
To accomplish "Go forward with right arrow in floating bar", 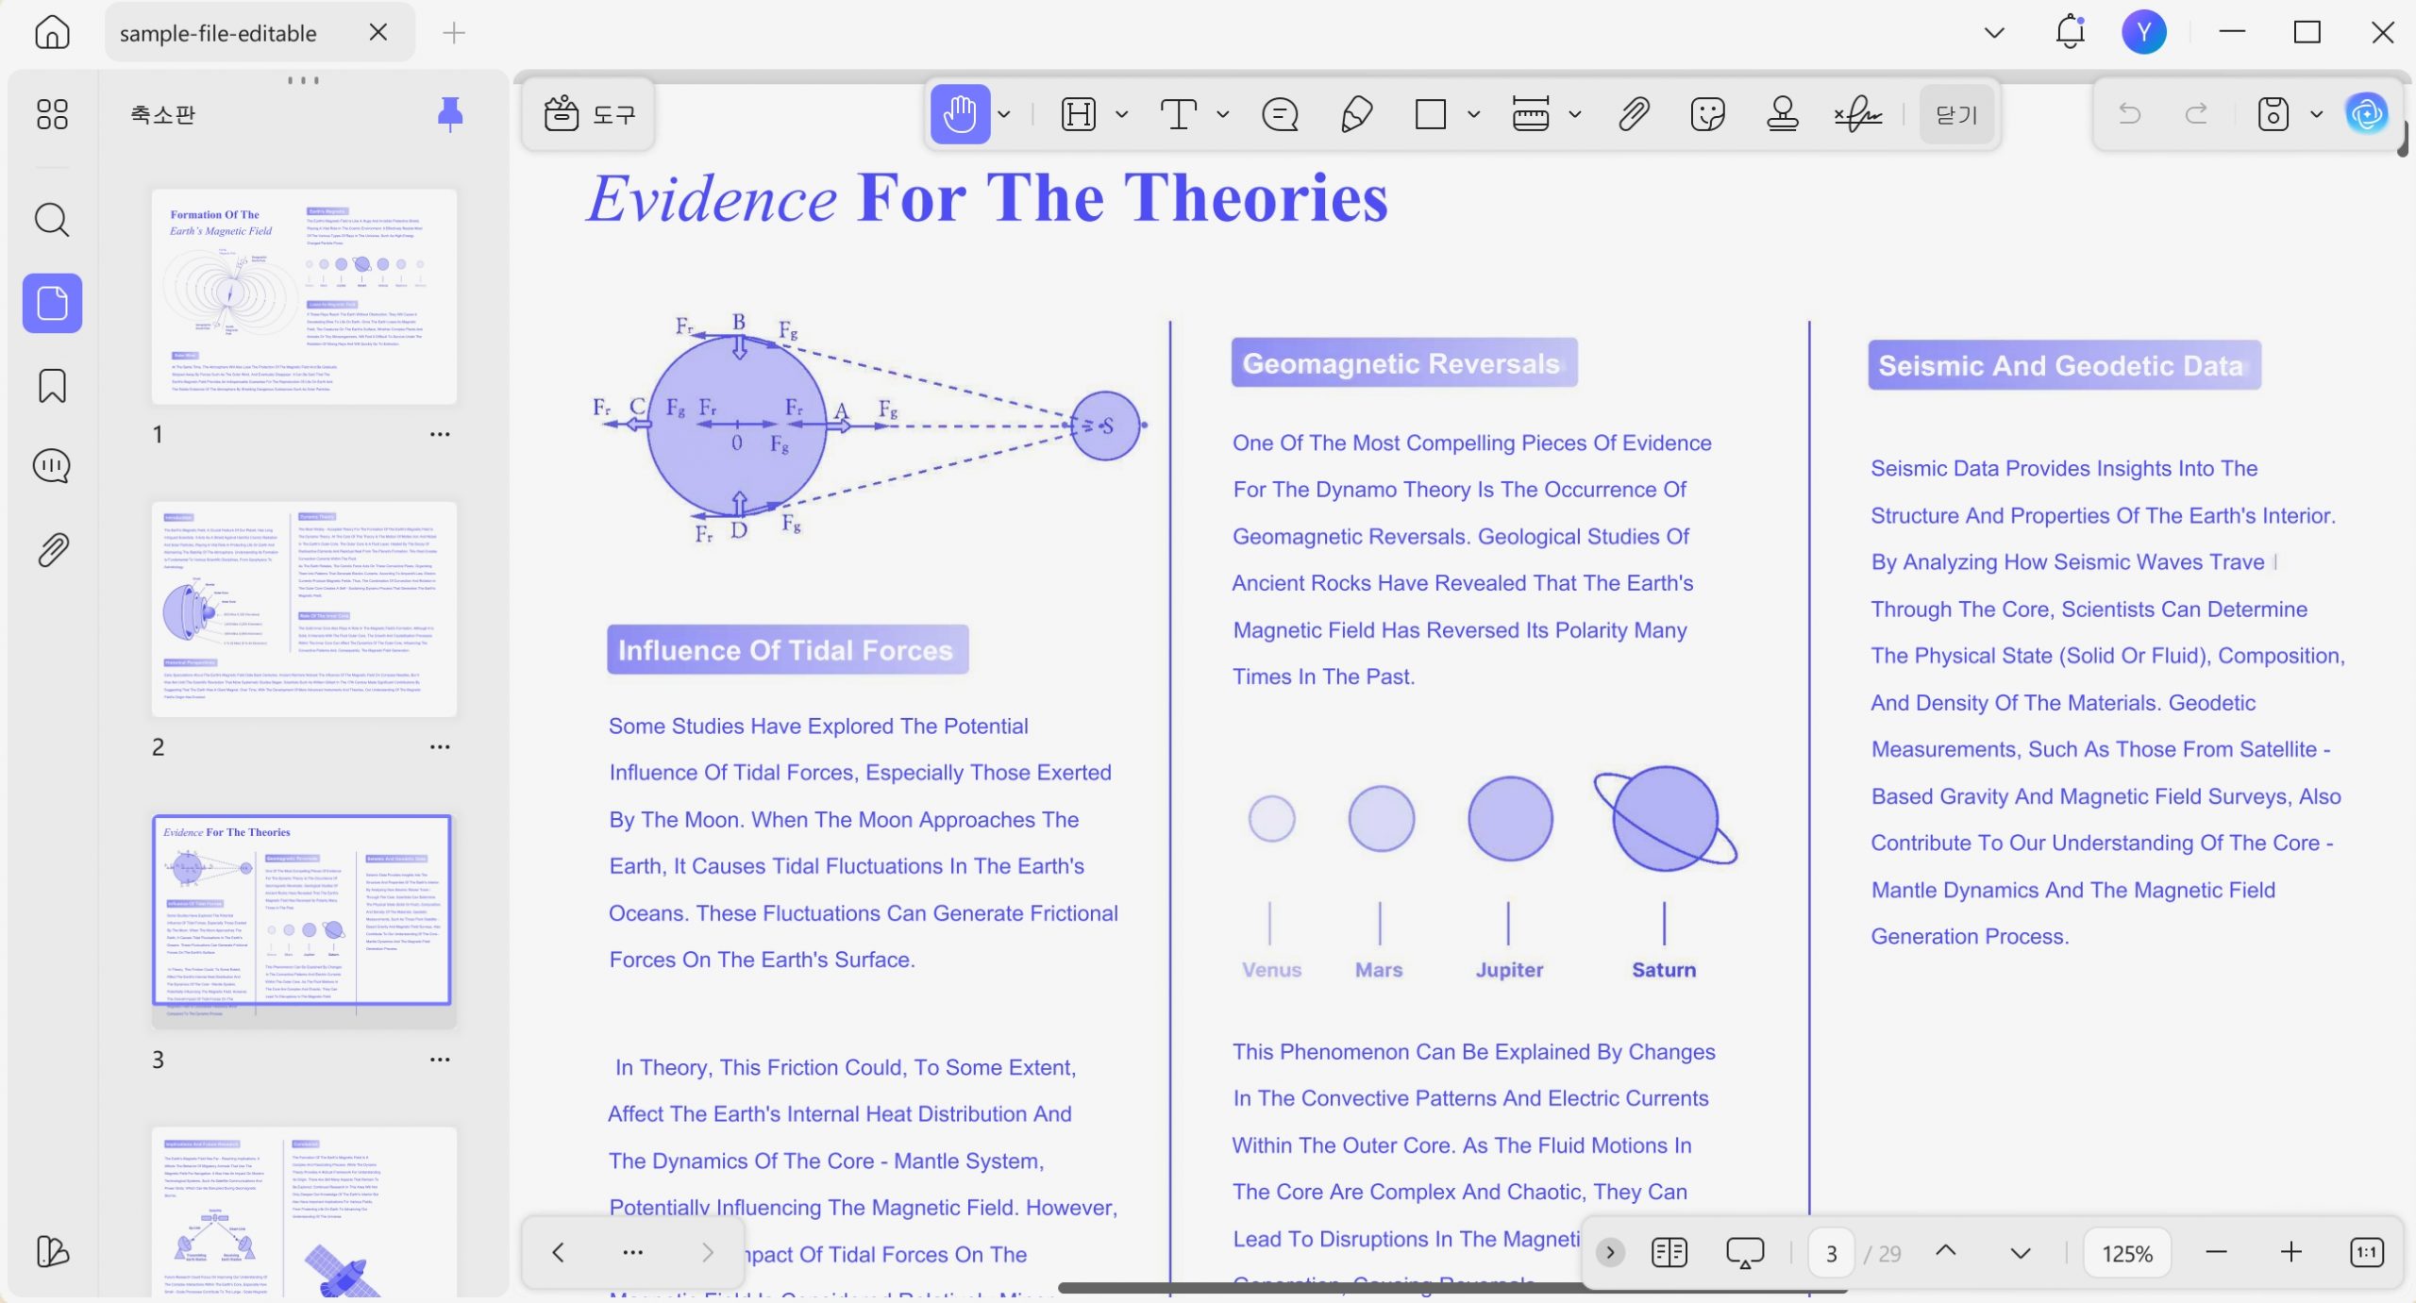I will [x=708, y=1252].
